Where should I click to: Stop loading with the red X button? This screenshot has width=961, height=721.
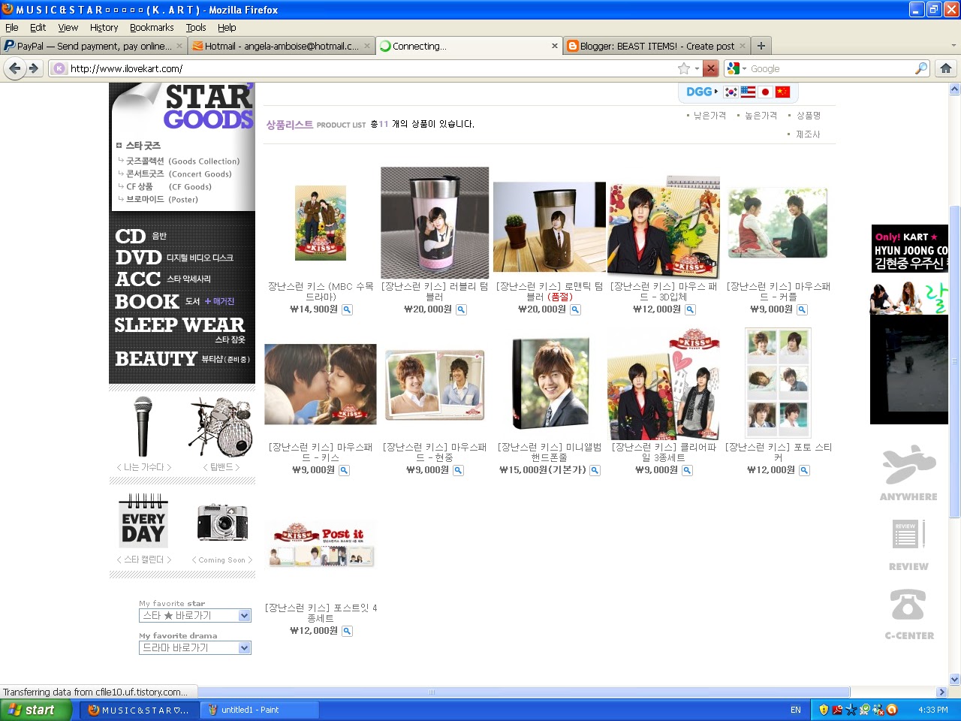pyautogui.click(x=710, y=68)
